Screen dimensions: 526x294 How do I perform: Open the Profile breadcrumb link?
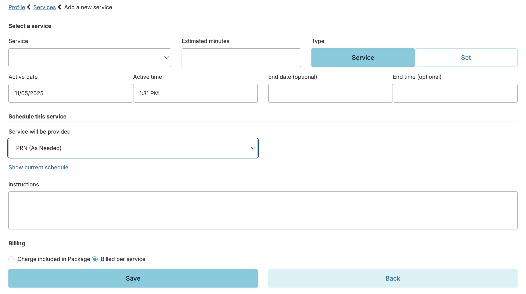click(17, 7)
